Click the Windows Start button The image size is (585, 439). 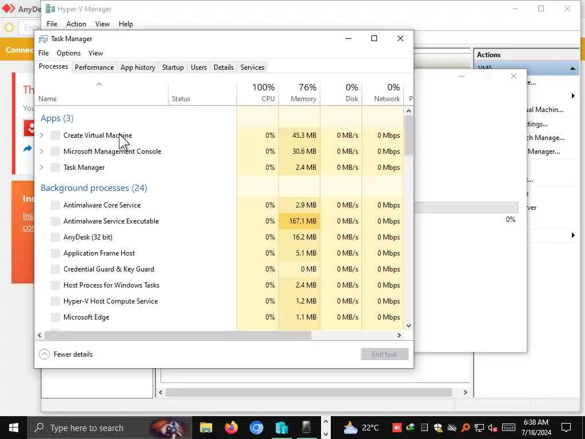click(14, 428)
